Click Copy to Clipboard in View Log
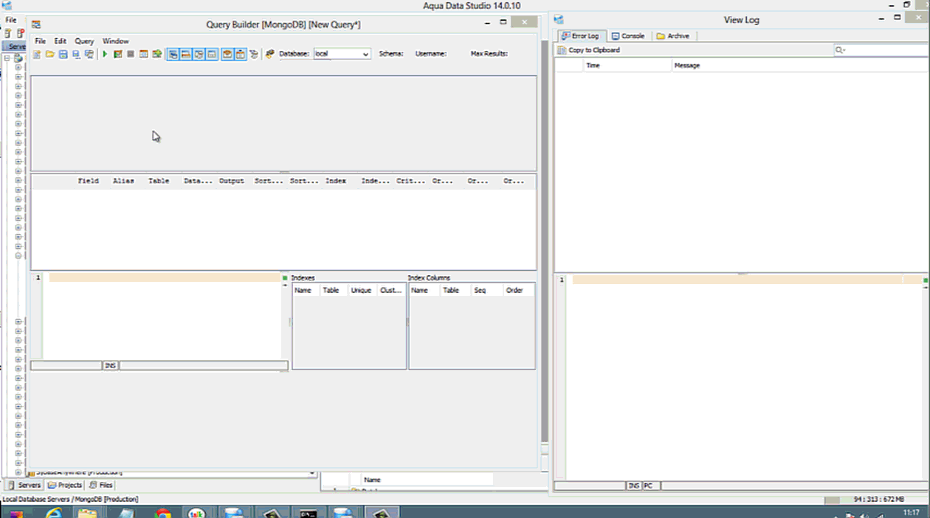This screenshot has height=518, width=930. point(589,50)
